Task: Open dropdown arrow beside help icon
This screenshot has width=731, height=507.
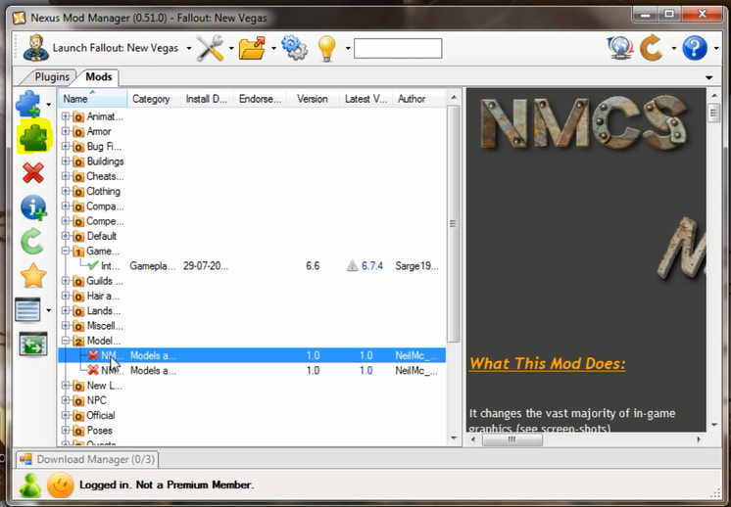Action: [x=716, y=48]
